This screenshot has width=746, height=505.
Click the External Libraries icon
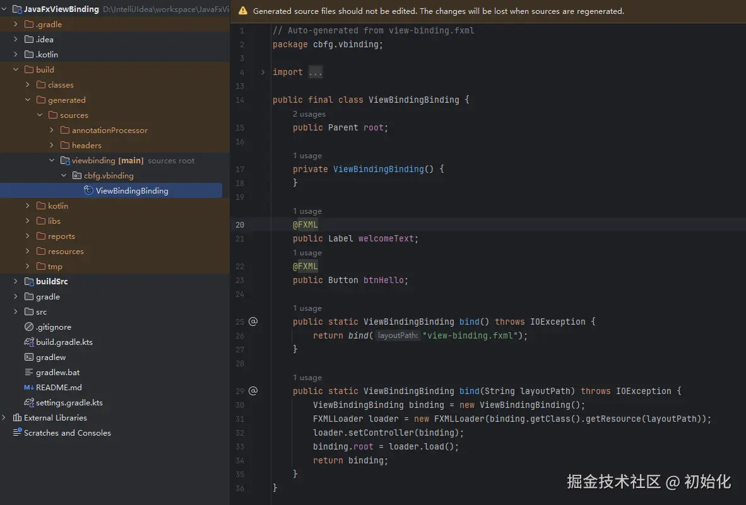[x=17, y=418]
